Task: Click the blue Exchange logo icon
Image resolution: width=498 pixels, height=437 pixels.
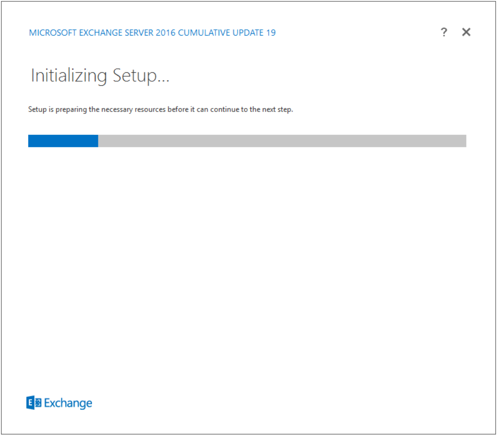Action: (34, 403)
